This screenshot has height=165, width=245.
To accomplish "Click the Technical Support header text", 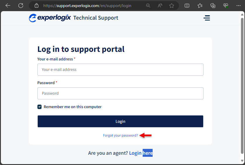I will pyautogui.click(x=96, y=18).
